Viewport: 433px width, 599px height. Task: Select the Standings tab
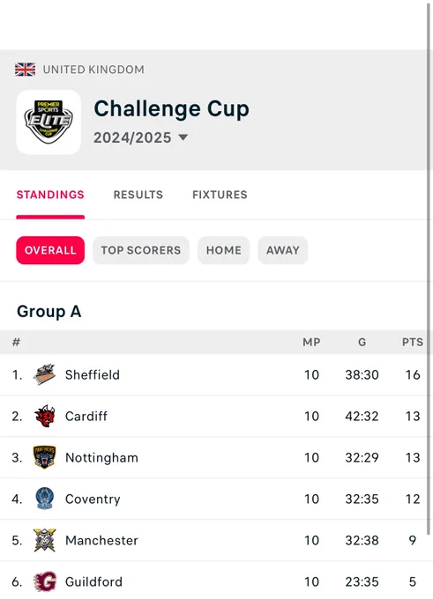point(50,195)
